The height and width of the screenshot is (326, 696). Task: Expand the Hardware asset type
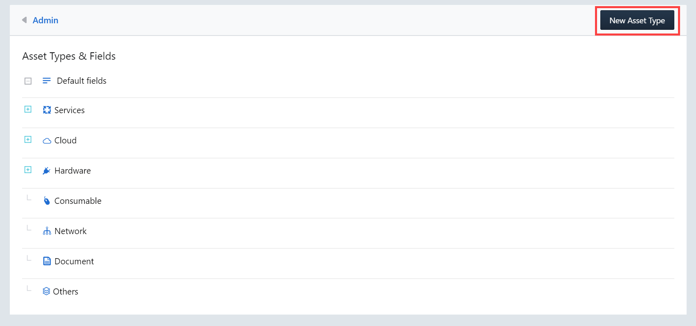coord(28,170)
